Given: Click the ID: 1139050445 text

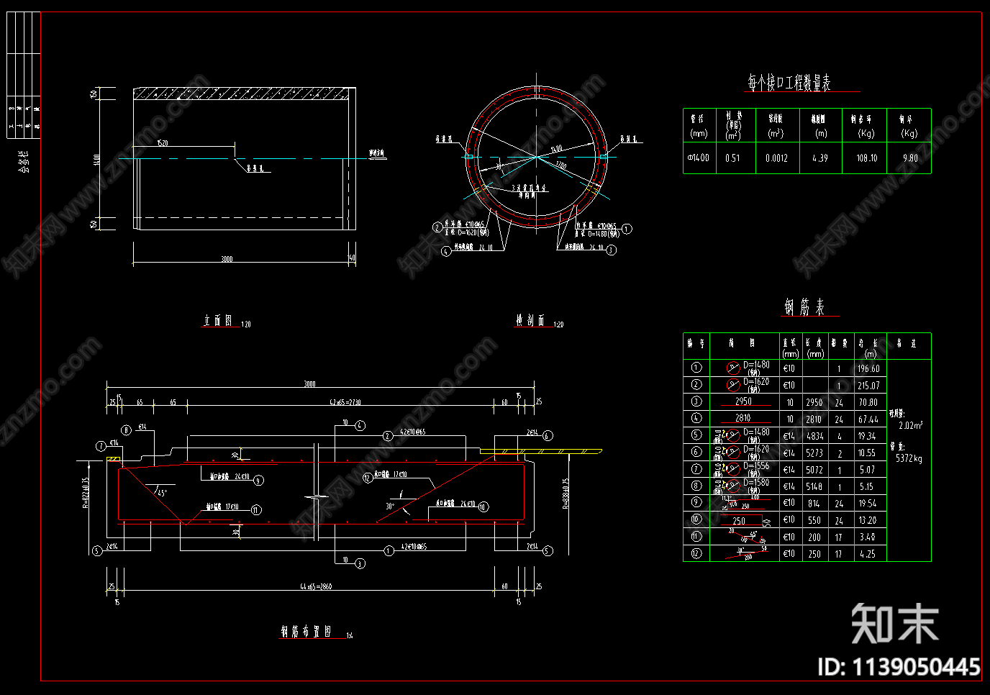Looking at the screenshot, I should [x=899, y=667].
